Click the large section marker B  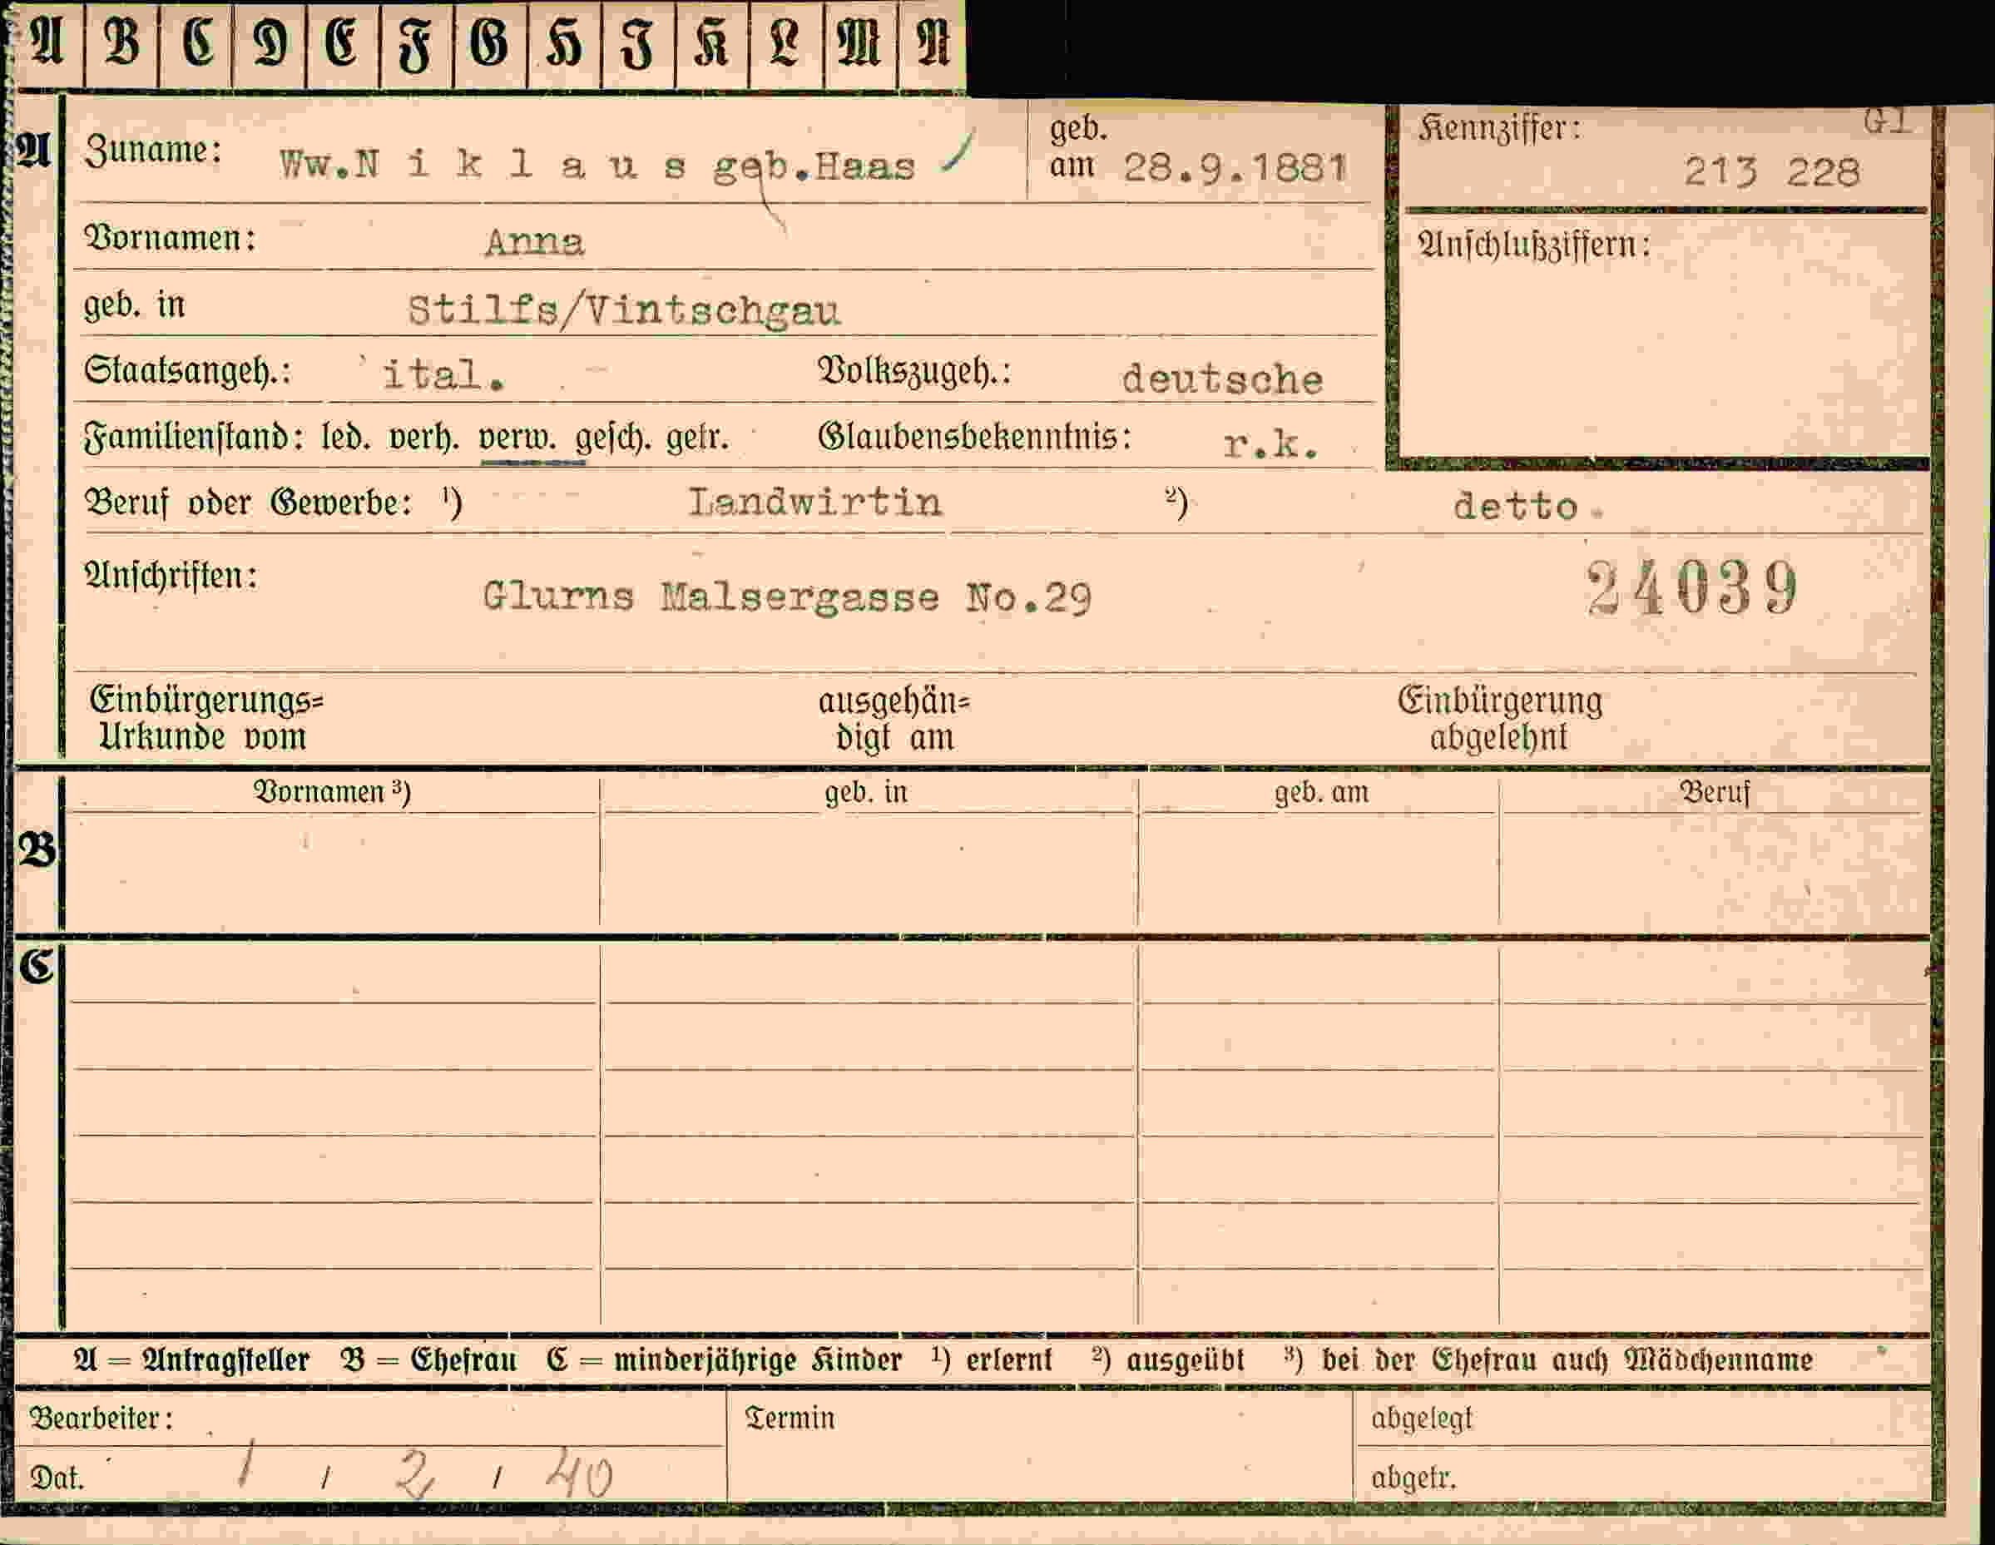click(37, 849)
